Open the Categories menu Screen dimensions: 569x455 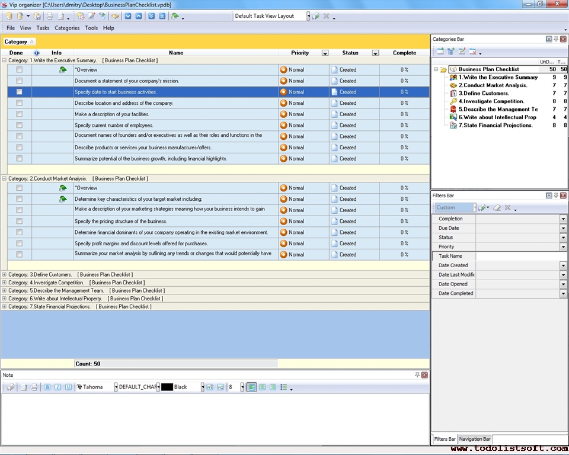[67, 28]
